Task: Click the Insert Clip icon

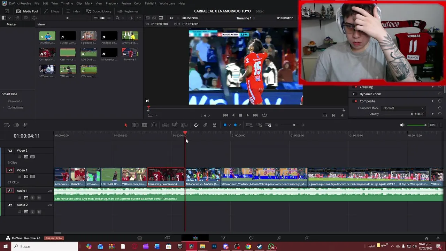Action: (166, 125)
